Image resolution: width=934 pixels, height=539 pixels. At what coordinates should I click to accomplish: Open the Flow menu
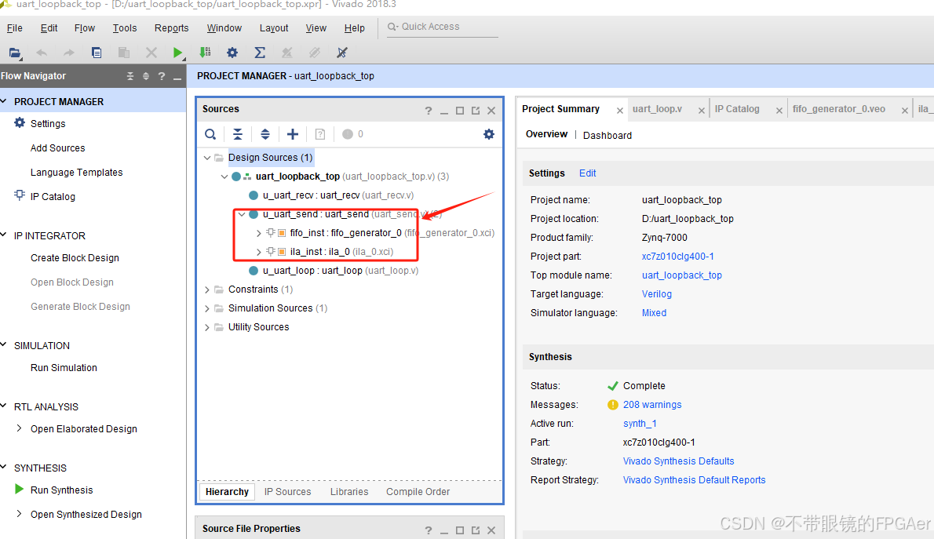[85, 28]
